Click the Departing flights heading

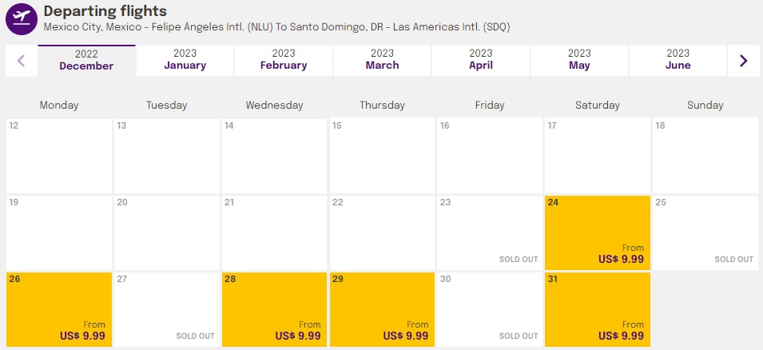pos(105,11)
